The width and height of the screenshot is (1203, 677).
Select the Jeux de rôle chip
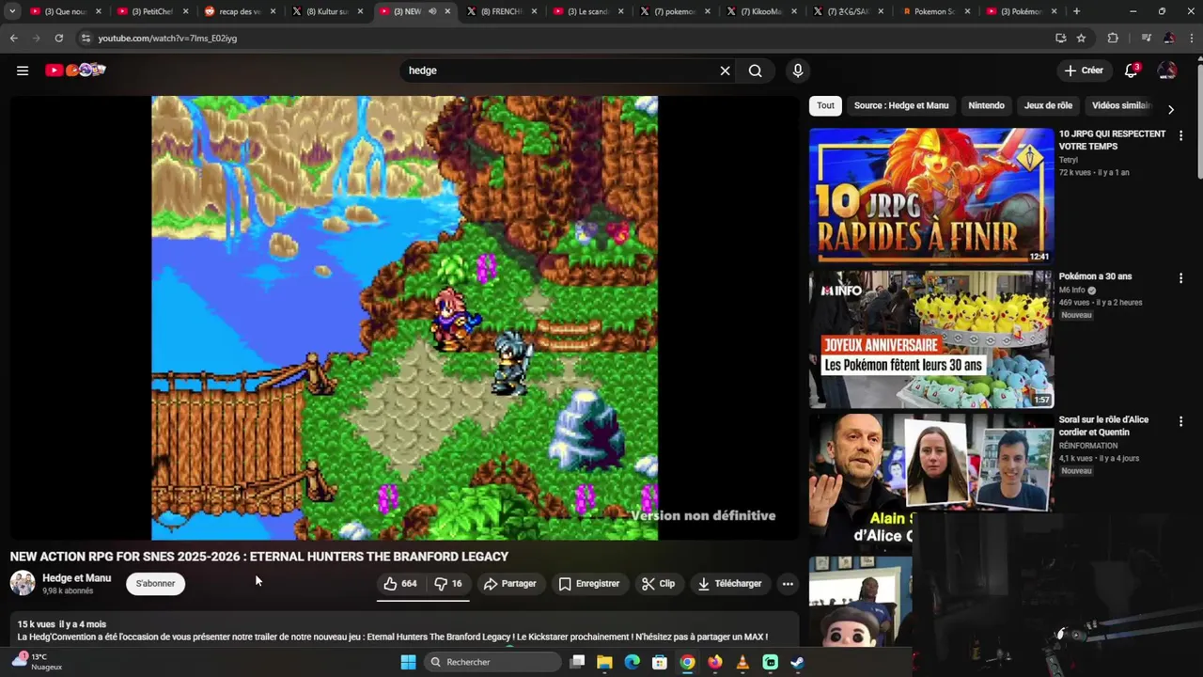coord(1048,105)
